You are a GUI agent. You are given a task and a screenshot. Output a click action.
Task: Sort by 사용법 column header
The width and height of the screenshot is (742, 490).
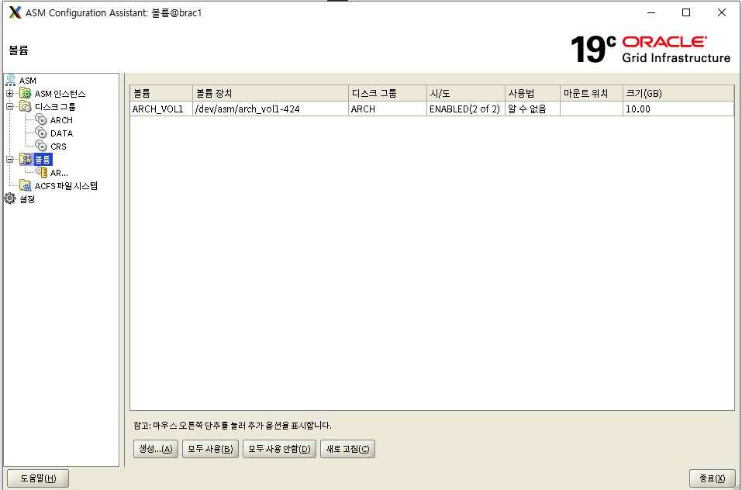533,93
